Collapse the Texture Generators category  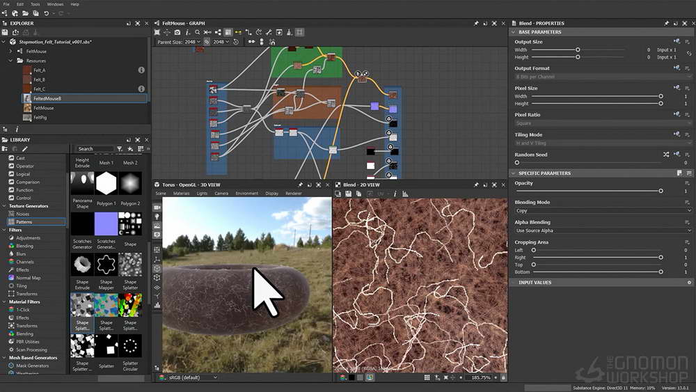click(4, 206)
